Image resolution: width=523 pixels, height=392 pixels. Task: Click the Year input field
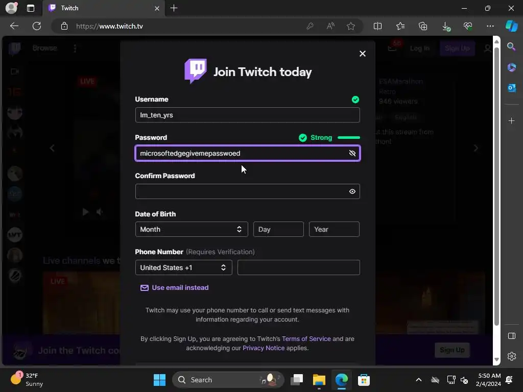coord(334,229)
